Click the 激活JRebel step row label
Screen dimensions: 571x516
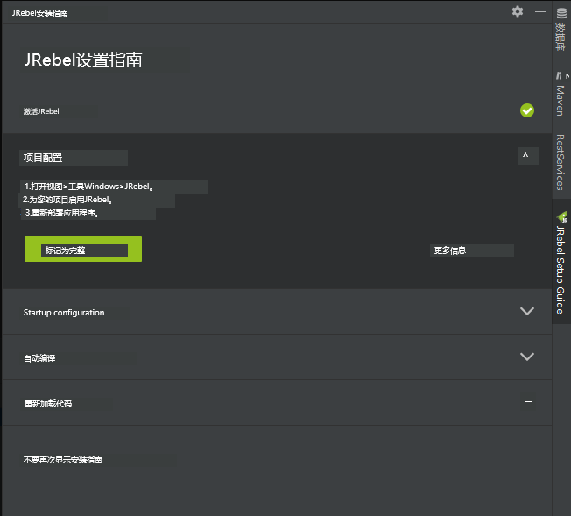click(41, 111)
